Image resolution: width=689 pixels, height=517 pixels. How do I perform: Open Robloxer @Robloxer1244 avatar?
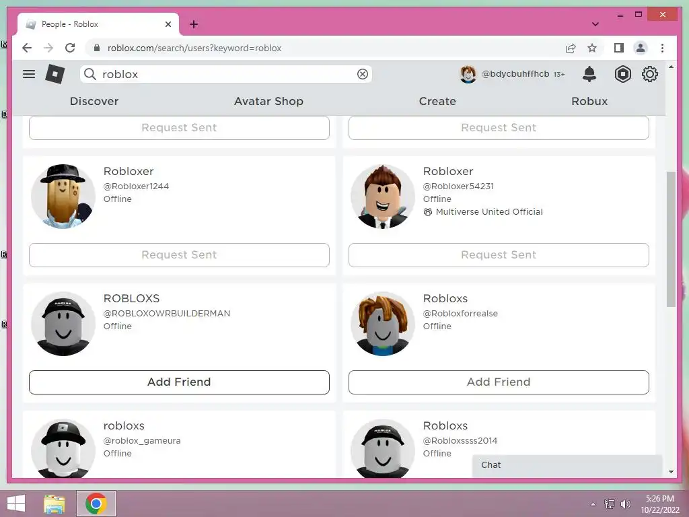tap(63, 197)
